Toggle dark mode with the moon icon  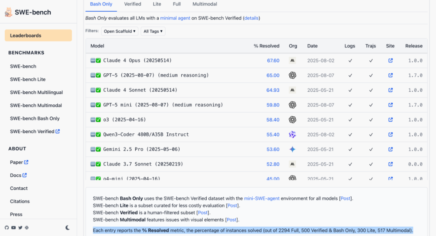[67, 228]
